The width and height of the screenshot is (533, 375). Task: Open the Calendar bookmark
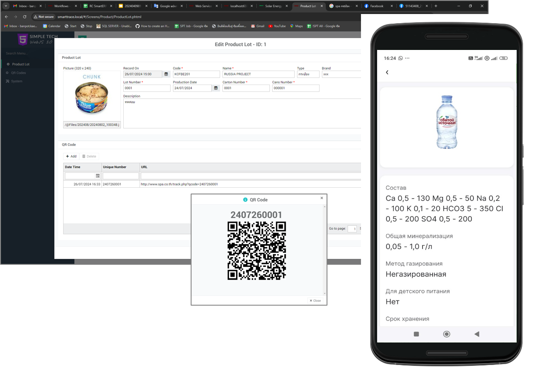point(52,26)
